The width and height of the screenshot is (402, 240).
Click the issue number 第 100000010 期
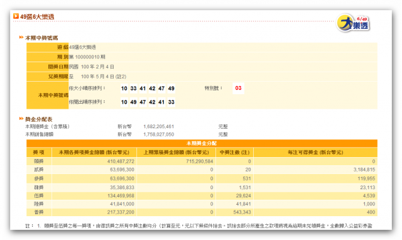click(87, 57)
